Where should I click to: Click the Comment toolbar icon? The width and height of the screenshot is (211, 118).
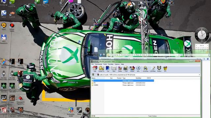(153, 69)
